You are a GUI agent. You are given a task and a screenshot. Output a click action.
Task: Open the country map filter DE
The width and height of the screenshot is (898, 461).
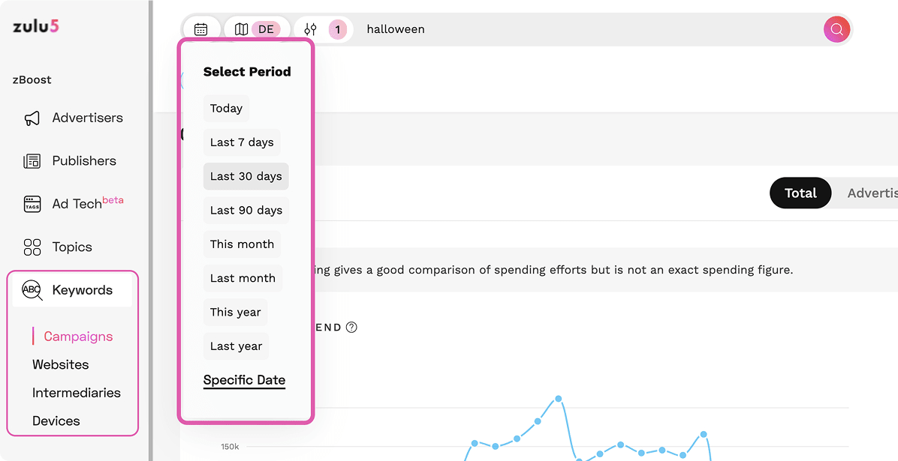pyautogui.click(x=256, y=30)
